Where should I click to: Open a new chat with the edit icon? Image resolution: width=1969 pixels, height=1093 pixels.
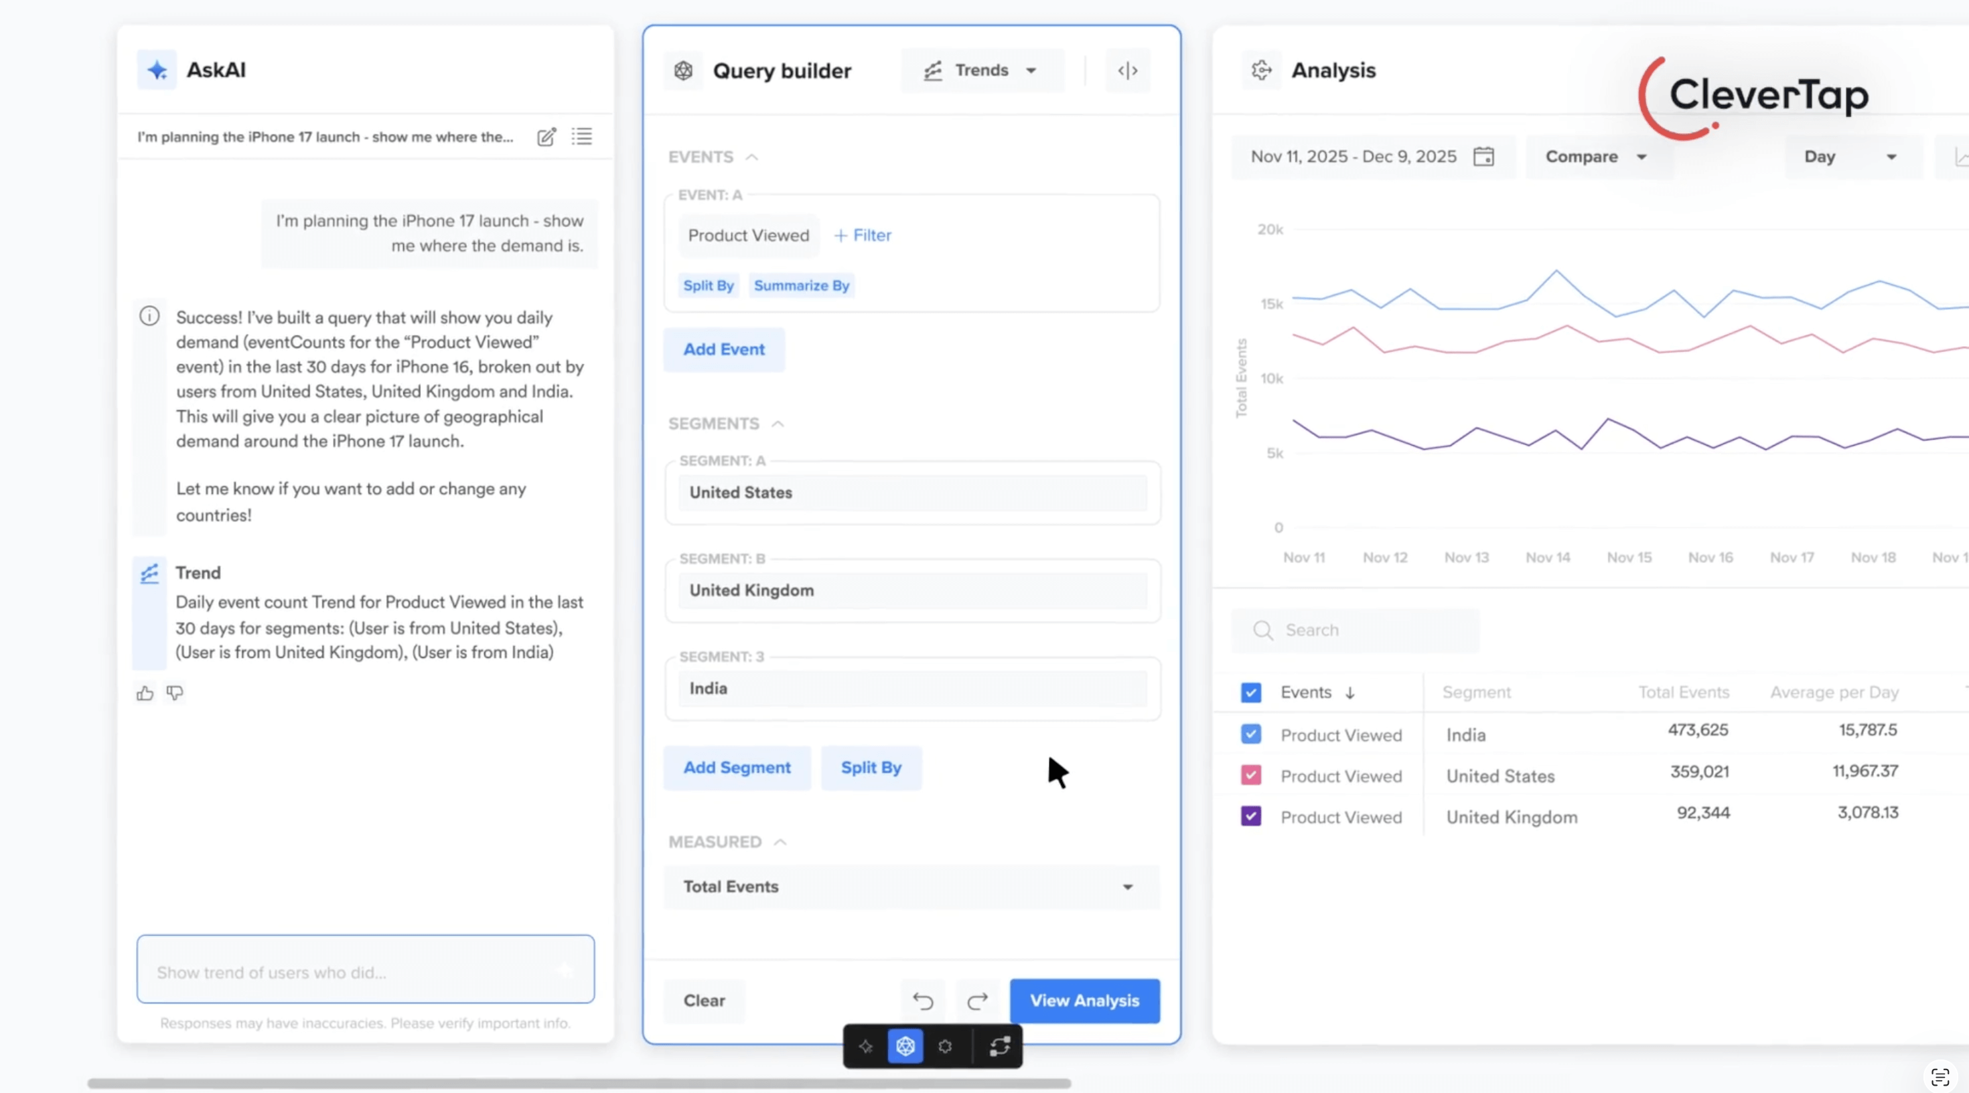click(546, 137)
